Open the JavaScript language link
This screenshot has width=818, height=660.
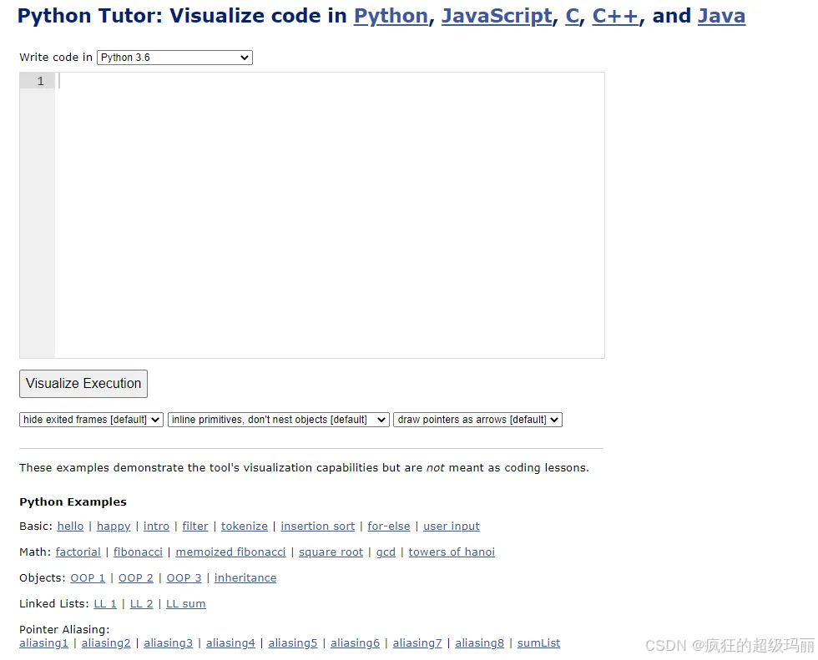[497, 16]
